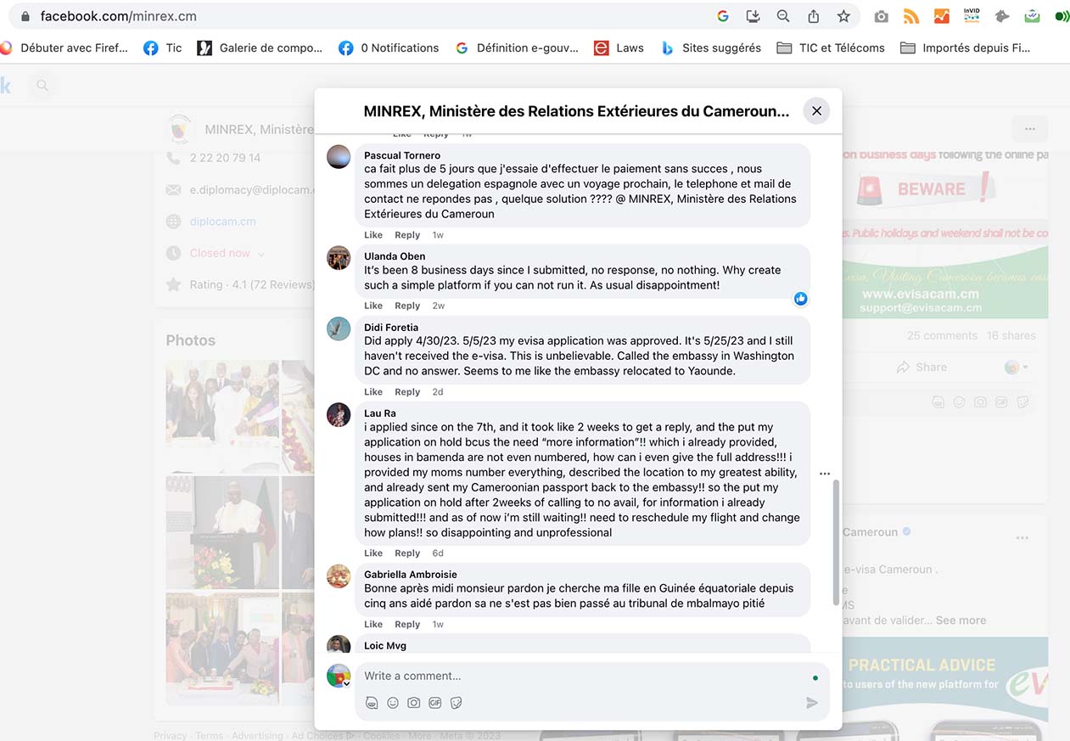
Task: Like Didi Foretia's comment
Action: point(373,392)
